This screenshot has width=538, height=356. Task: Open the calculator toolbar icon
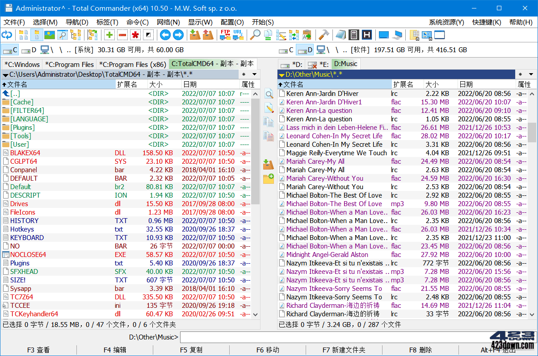pyautogui.click(x=354, y=35)
